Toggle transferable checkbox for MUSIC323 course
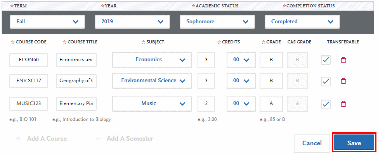378x155 pixels. [x=326, y=104]
